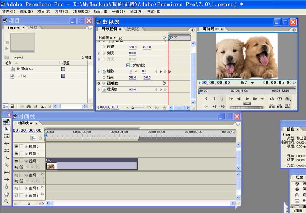This screenshot has height=213, width=306.
Task: Step forward one frame in monitor
Action: click(255, 99)
